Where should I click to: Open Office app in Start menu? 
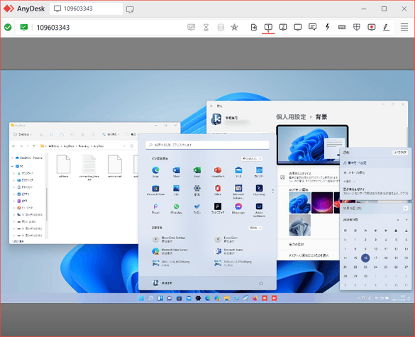coord(218,190)
